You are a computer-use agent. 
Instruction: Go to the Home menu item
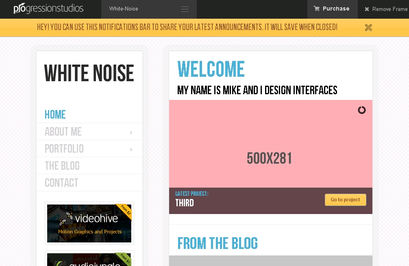55,115
